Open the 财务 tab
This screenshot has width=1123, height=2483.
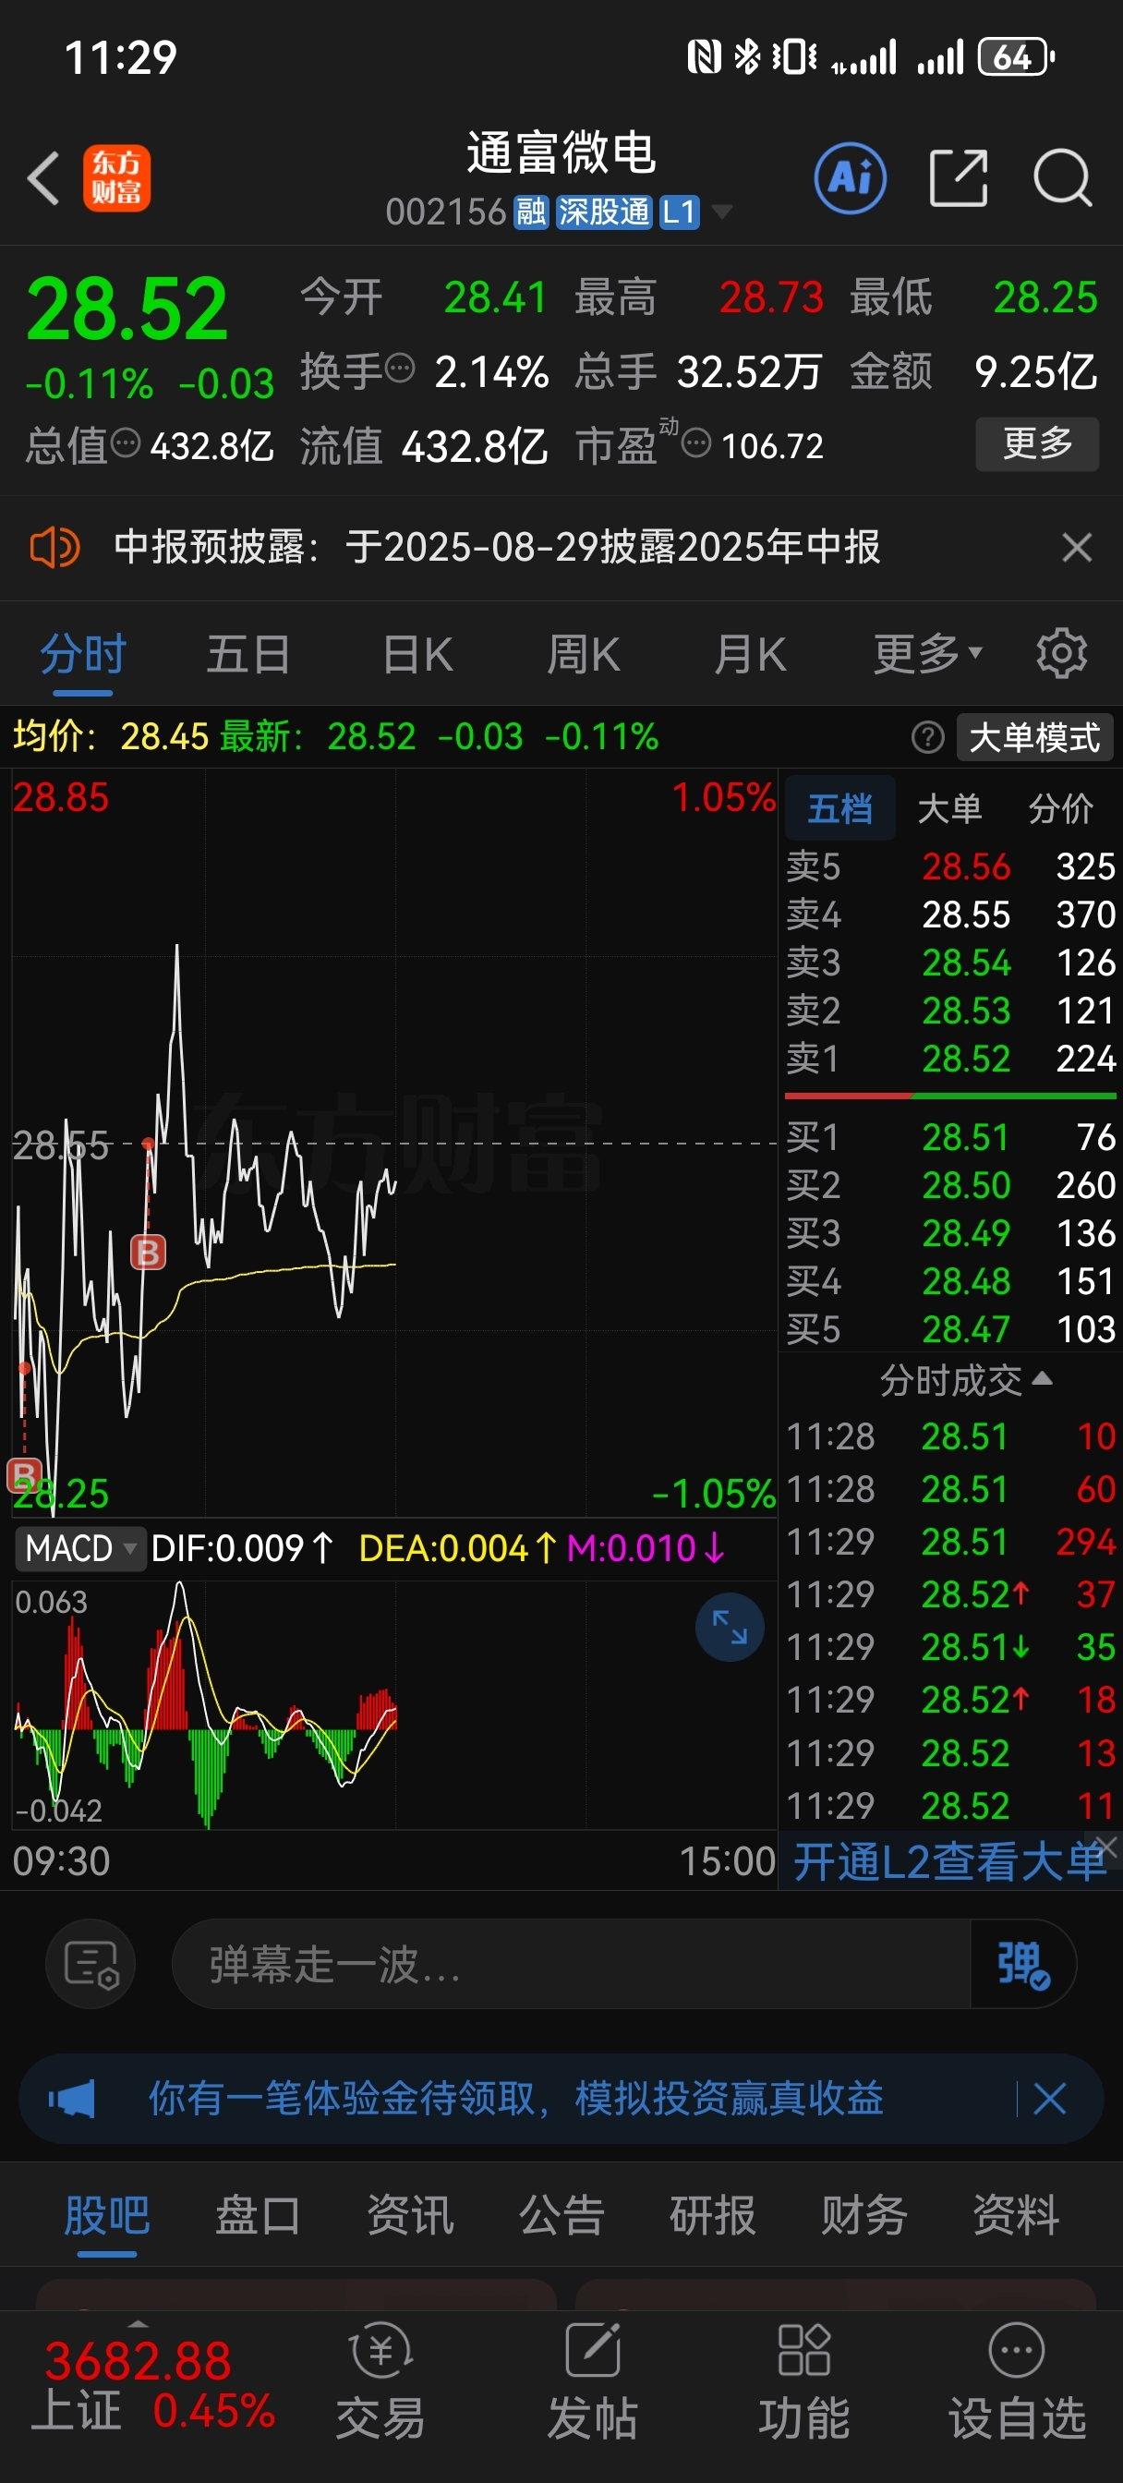(x=863, y=2214)
